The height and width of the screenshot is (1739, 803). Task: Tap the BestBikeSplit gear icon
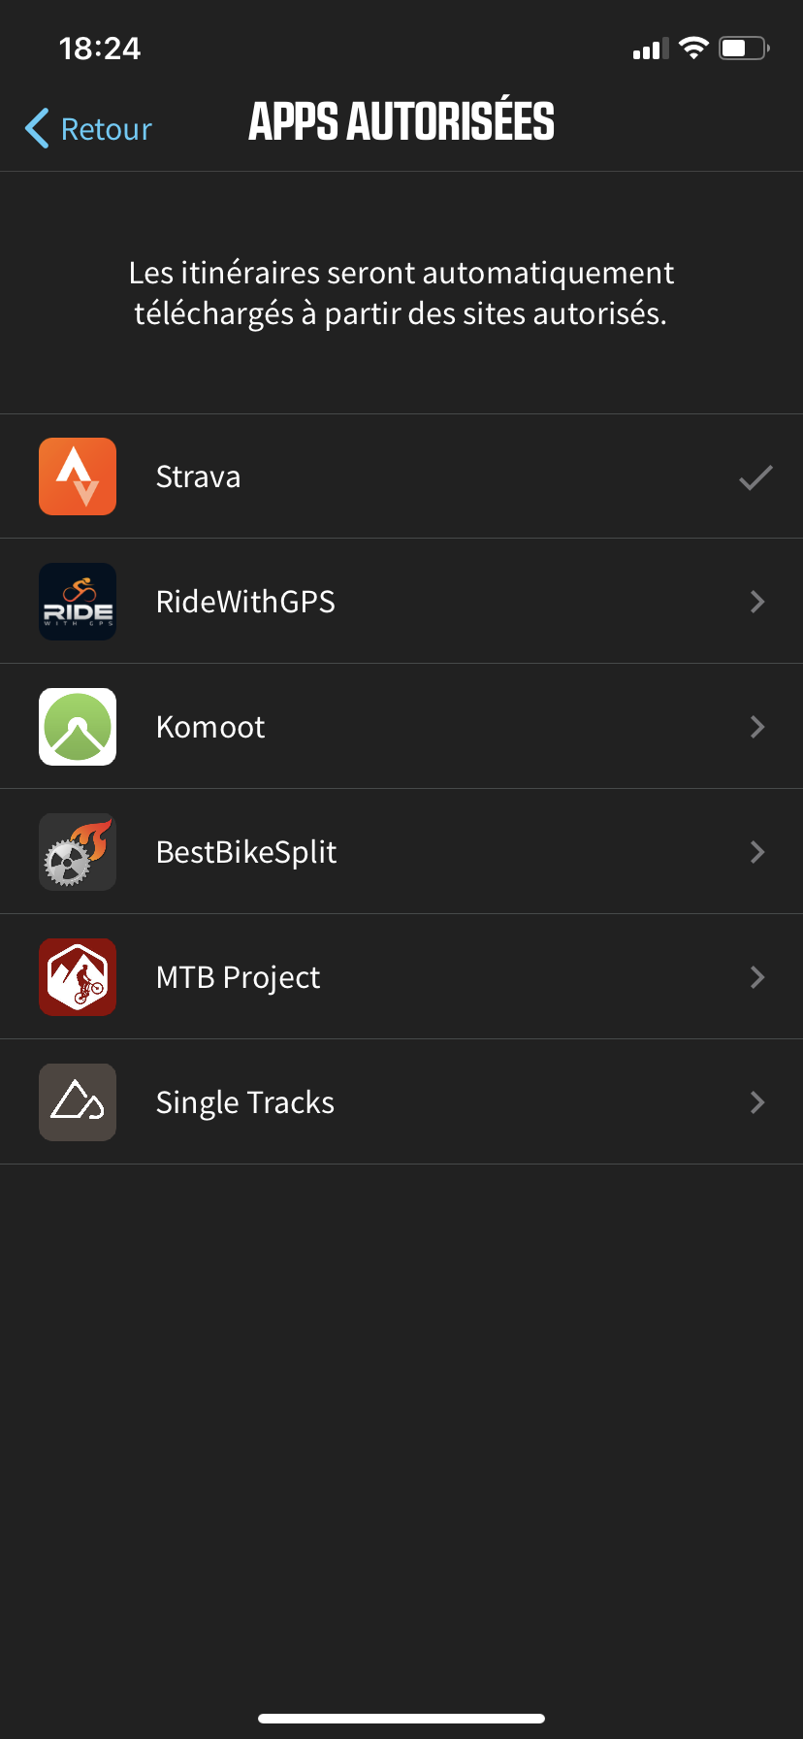(x=78, y=852)
